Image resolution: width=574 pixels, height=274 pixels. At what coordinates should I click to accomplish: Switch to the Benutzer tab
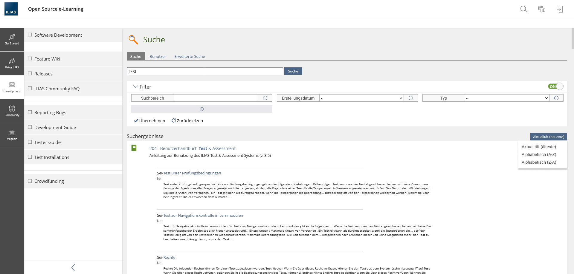(158, 56)
